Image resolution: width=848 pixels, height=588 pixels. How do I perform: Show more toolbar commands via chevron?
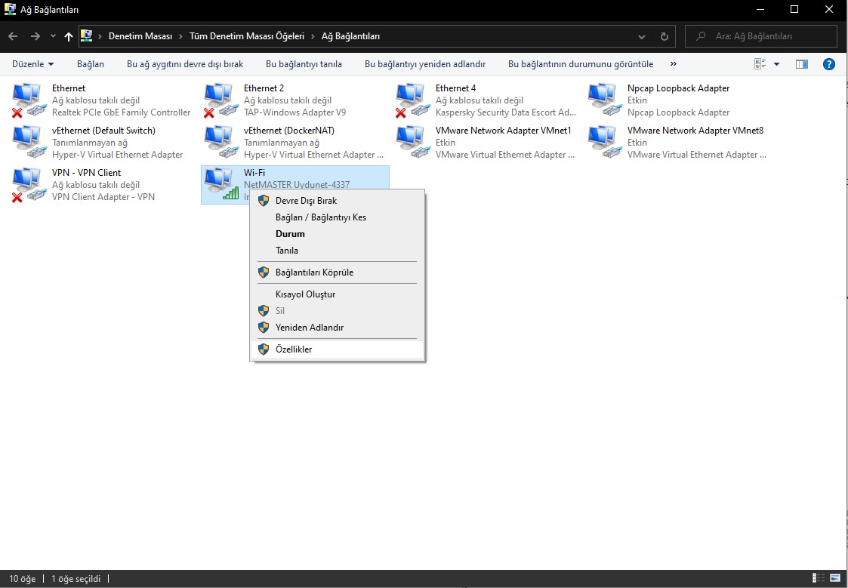(x=674, y=64)
